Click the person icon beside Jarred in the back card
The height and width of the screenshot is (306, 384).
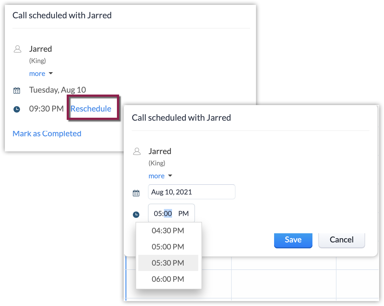click(x=18, y=49)
